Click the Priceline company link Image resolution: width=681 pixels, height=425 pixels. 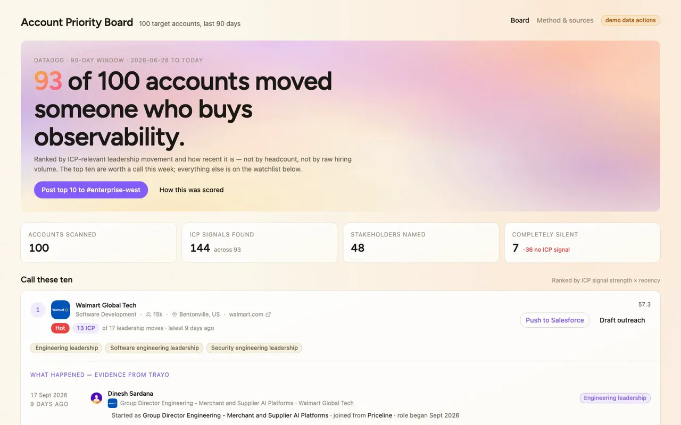(x=380, y=415)
